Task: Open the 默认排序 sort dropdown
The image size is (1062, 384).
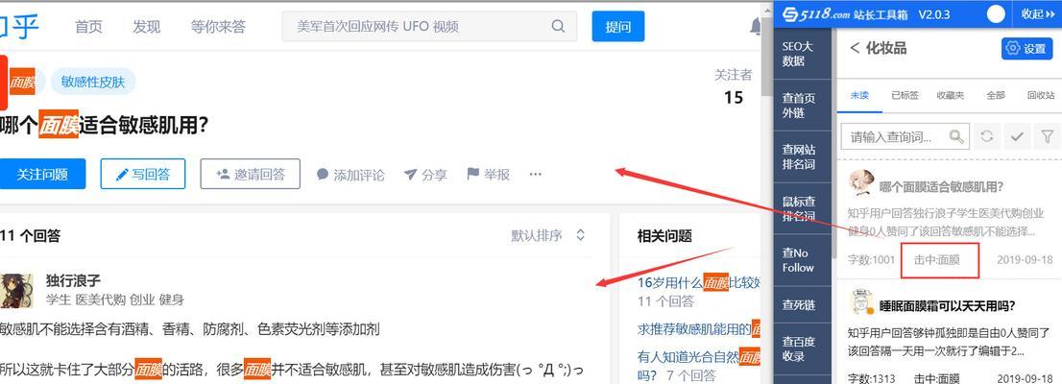Action: point(548,236)
